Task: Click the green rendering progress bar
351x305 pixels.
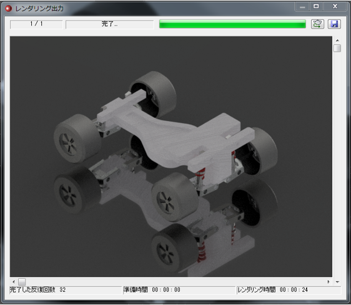Action: tap(232, 24)
